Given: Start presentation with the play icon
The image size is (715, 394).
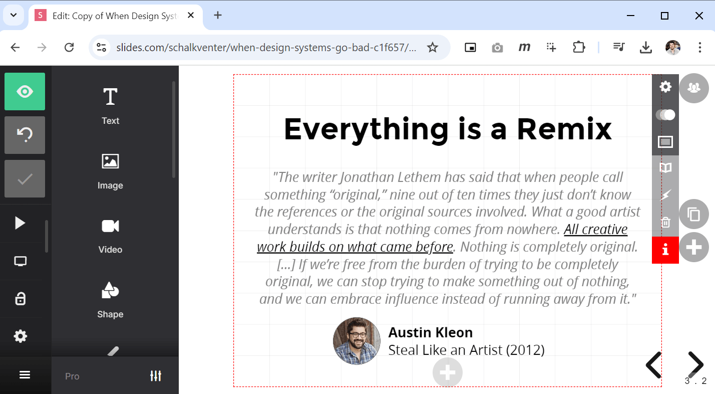Looking at the screenshot, I should 20,223.
